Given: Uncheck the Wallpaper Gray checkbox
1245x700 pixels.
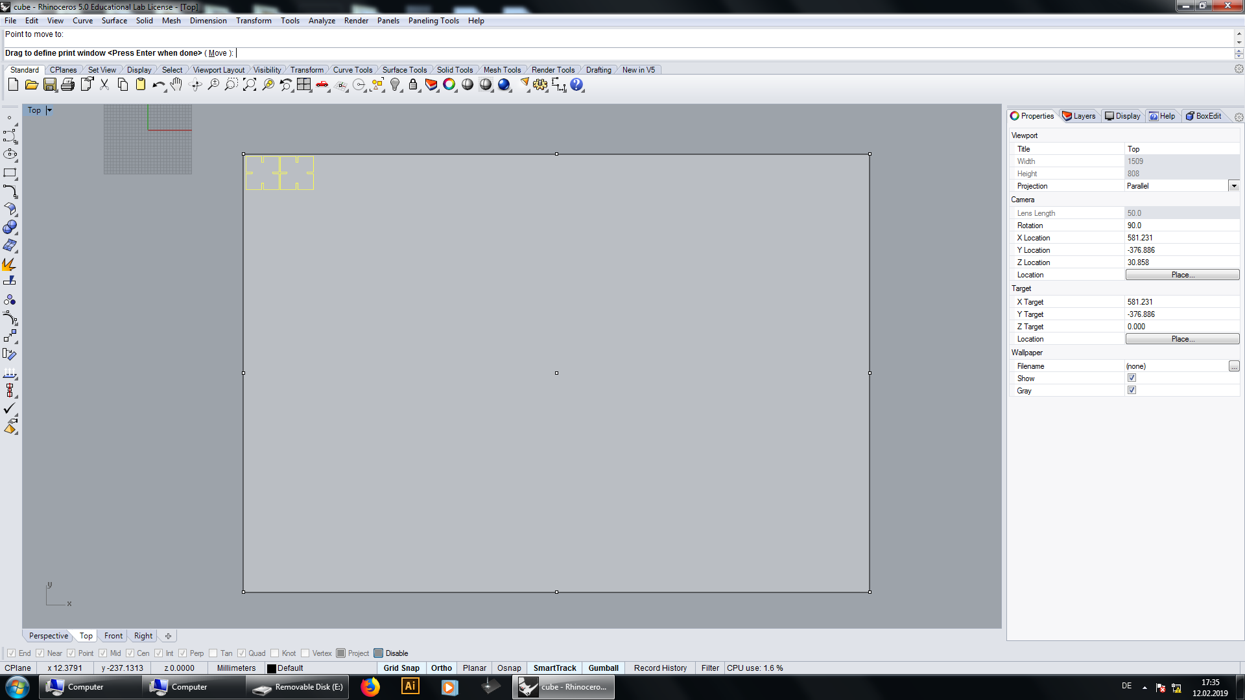Looking at the screenshot, I should pyautogui.click(x=1132, y=390).
